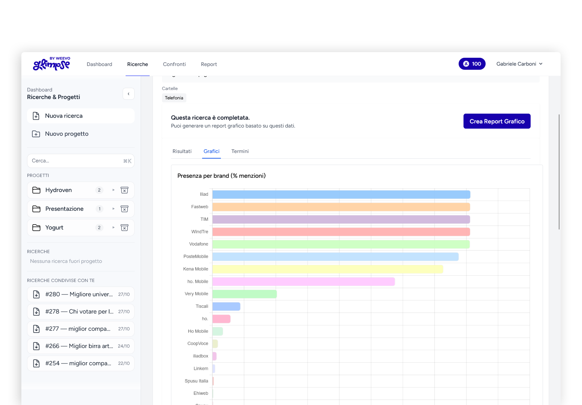Screen dimensions: 582x405
Task: Focus the Cerca search field
Action: coord(75,161)
